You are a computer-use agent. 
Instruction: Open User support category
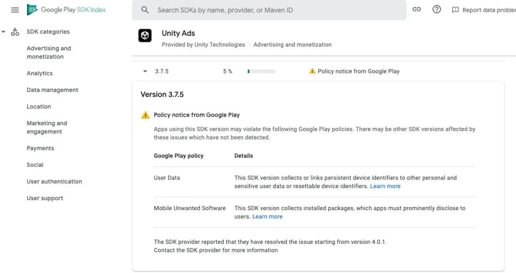45,198
